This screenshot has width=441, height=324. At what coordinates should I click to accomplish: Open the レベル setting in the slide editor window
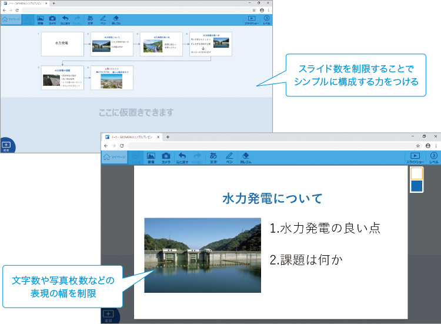pyautogui.click(x=433, y=157)
